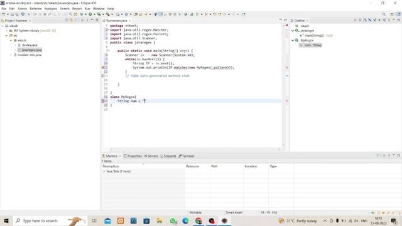
Task: Click the Sort icon in Outline toolbar
Action: coord(365,20)
